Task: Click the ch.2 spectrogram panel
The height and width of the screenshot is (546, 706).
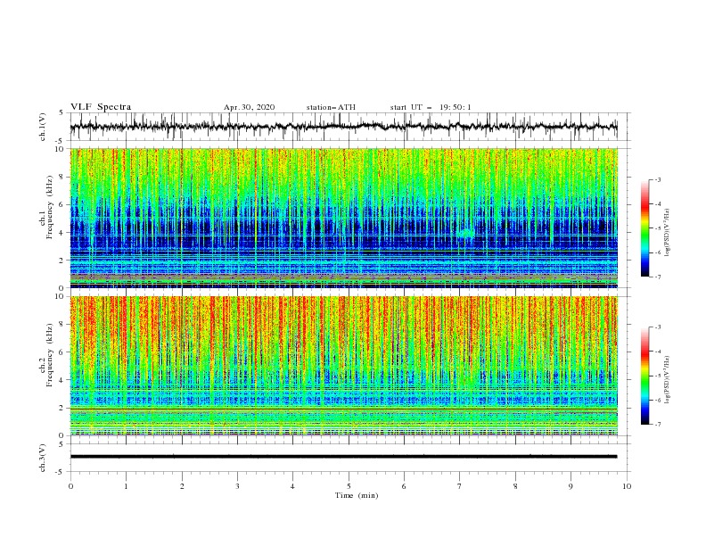Action: pos(344,366)
